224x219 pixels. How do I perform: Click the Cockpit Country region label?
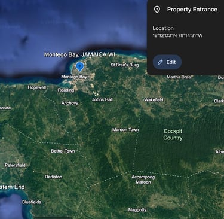173,135
